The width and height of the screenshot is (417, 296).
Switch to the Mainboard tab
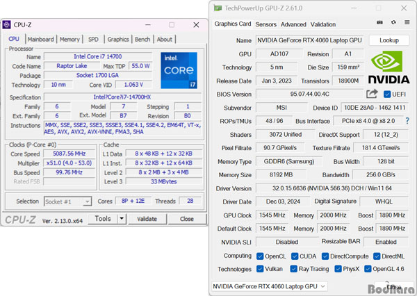(x=41, y=40)
